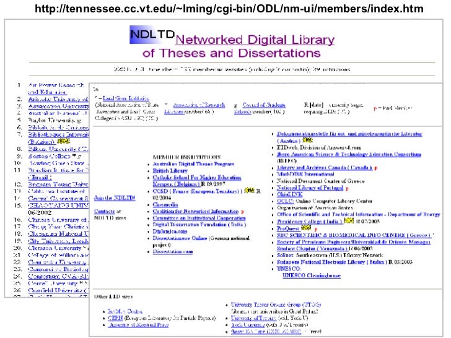Open the Contacts link
The height and width of the screenshot is (338, 451).
[x=104, y=211]
